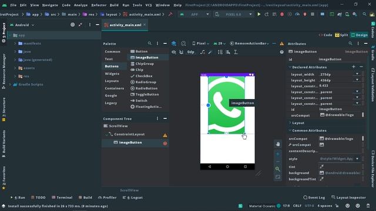The height and width of the screenshot is (211, 376).
Task: Click the Sync Project hammer icon
Action: (170, 14)
